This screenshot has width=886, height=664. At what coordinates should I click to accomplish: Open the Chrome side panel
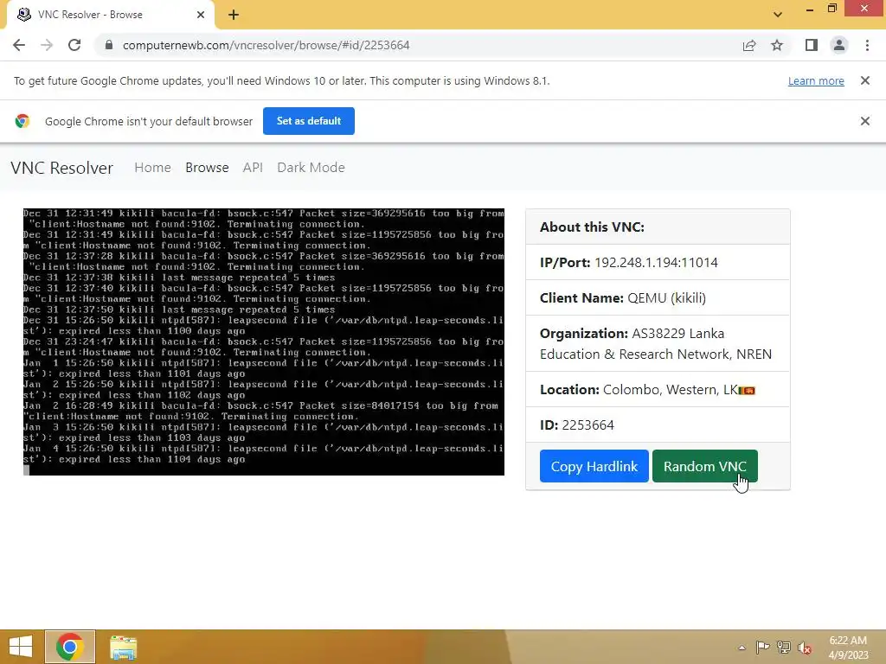tap(812, 45)
